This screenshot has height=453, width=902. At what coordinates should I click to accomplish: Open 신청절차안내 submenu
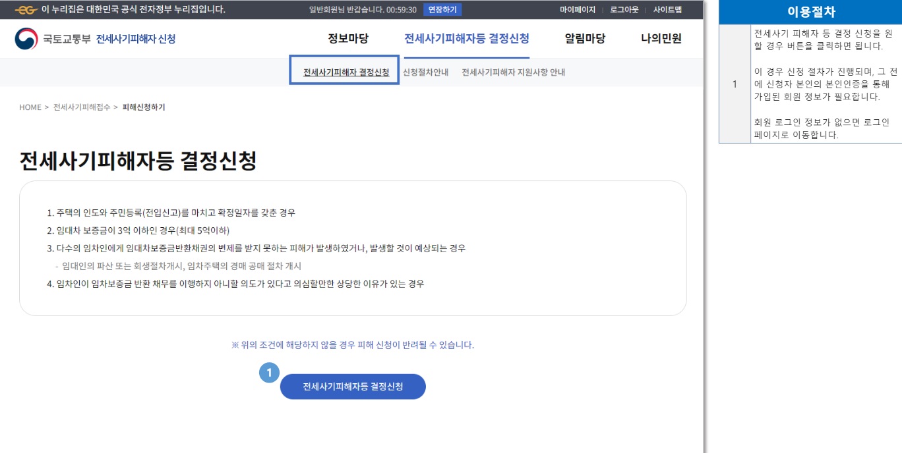point(425,72)
